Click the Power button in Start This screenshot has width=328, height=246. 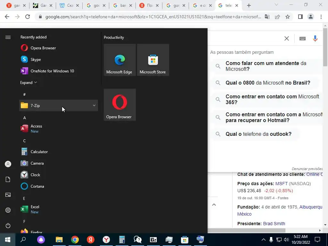pyautogui.click(x=8, y=225)
